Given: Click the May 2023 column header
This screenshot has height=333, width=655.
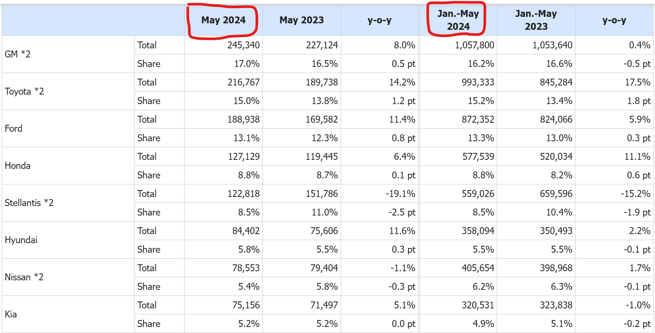Looking at the screenshot, I should (x=301, y=20).
